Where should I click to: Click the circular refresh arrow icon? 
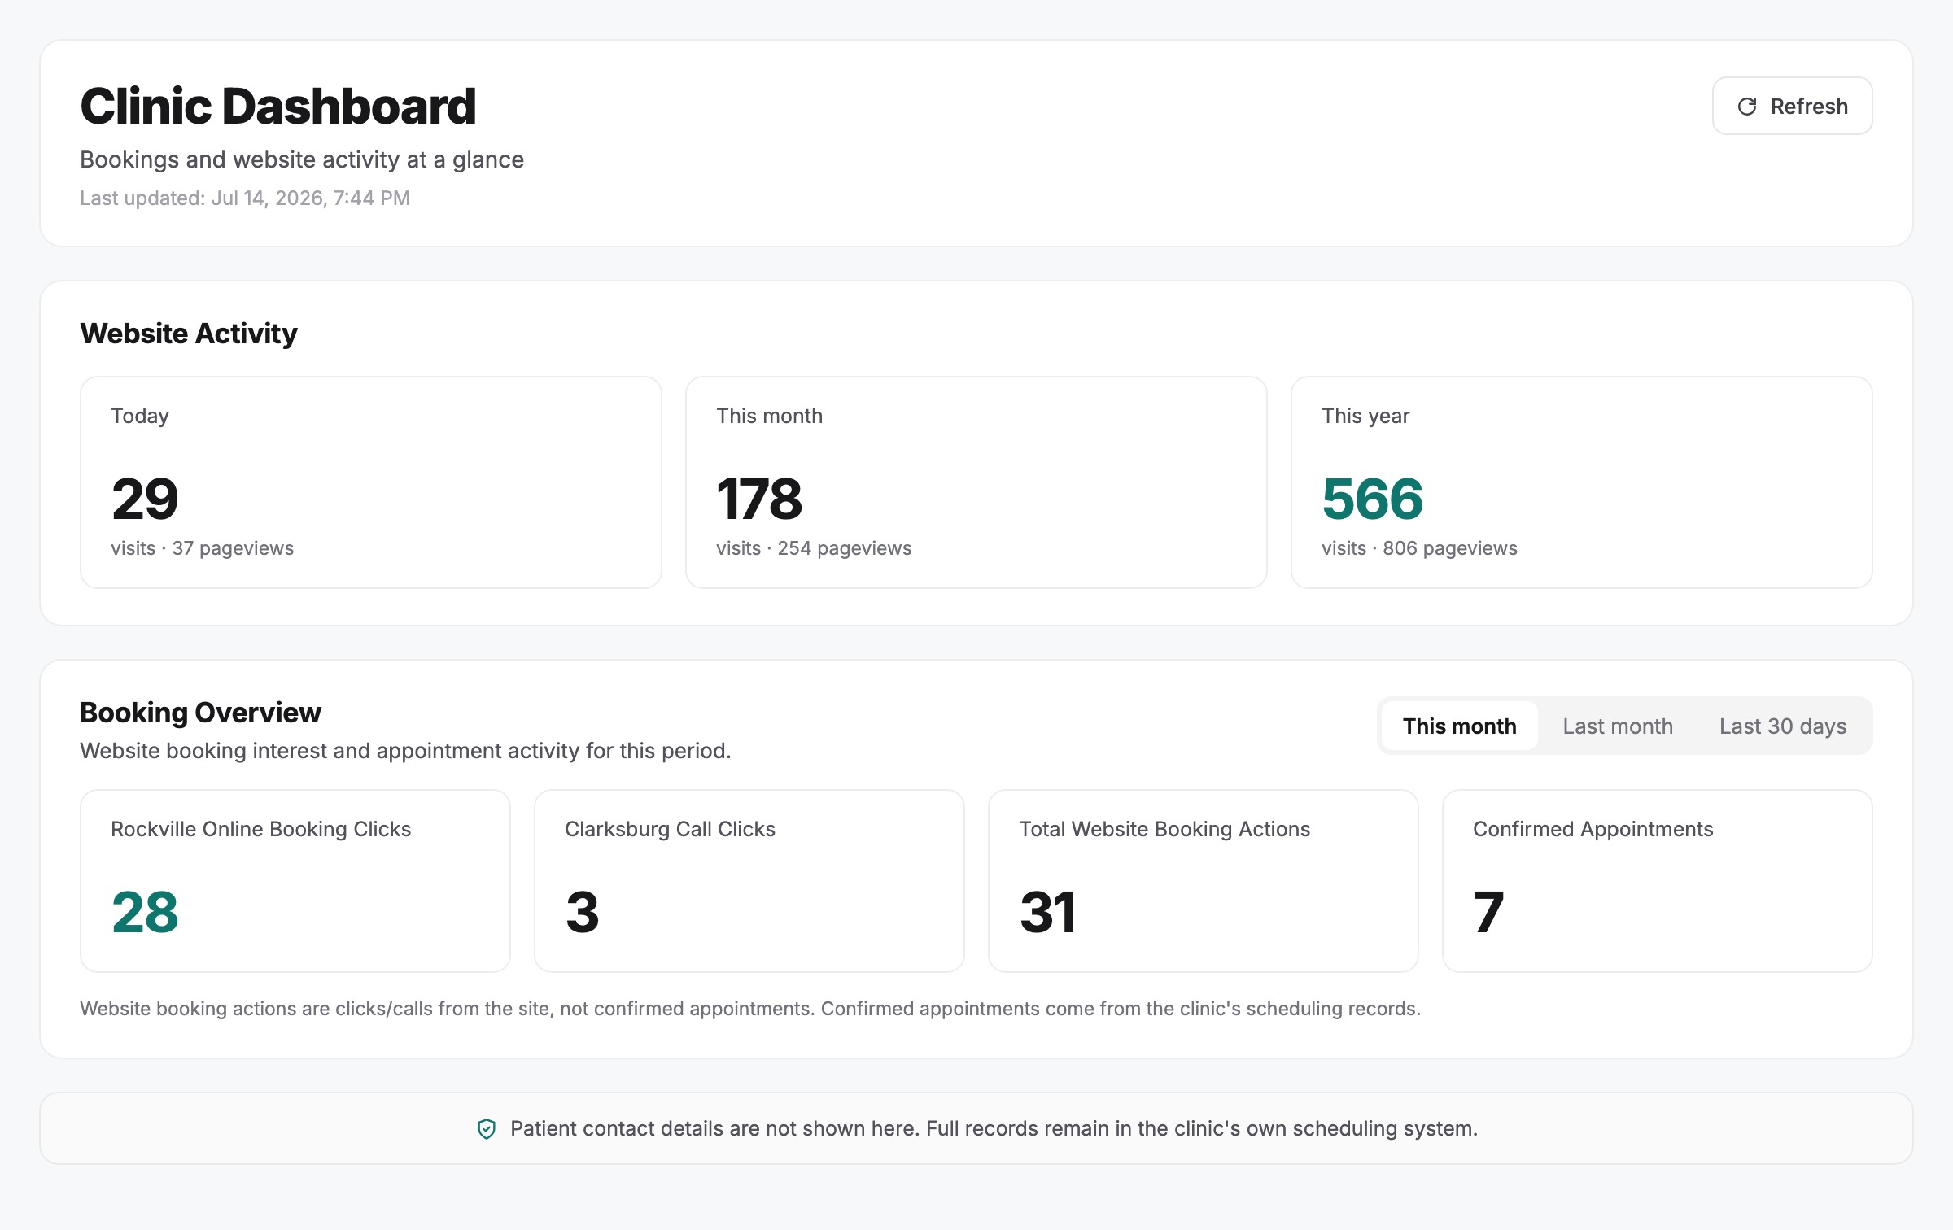click(x=1747, y=107)
